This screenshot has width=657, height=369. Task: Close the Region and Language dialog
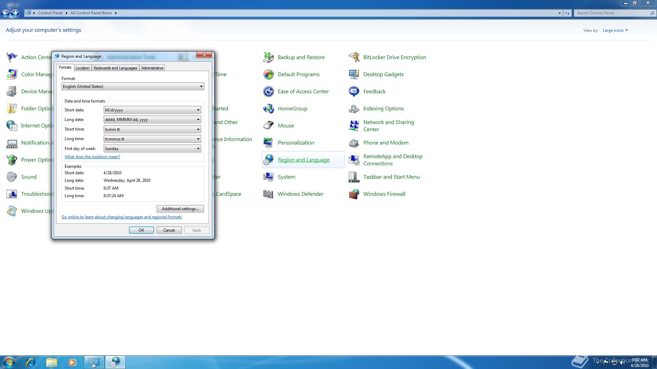tap(204, 55)
